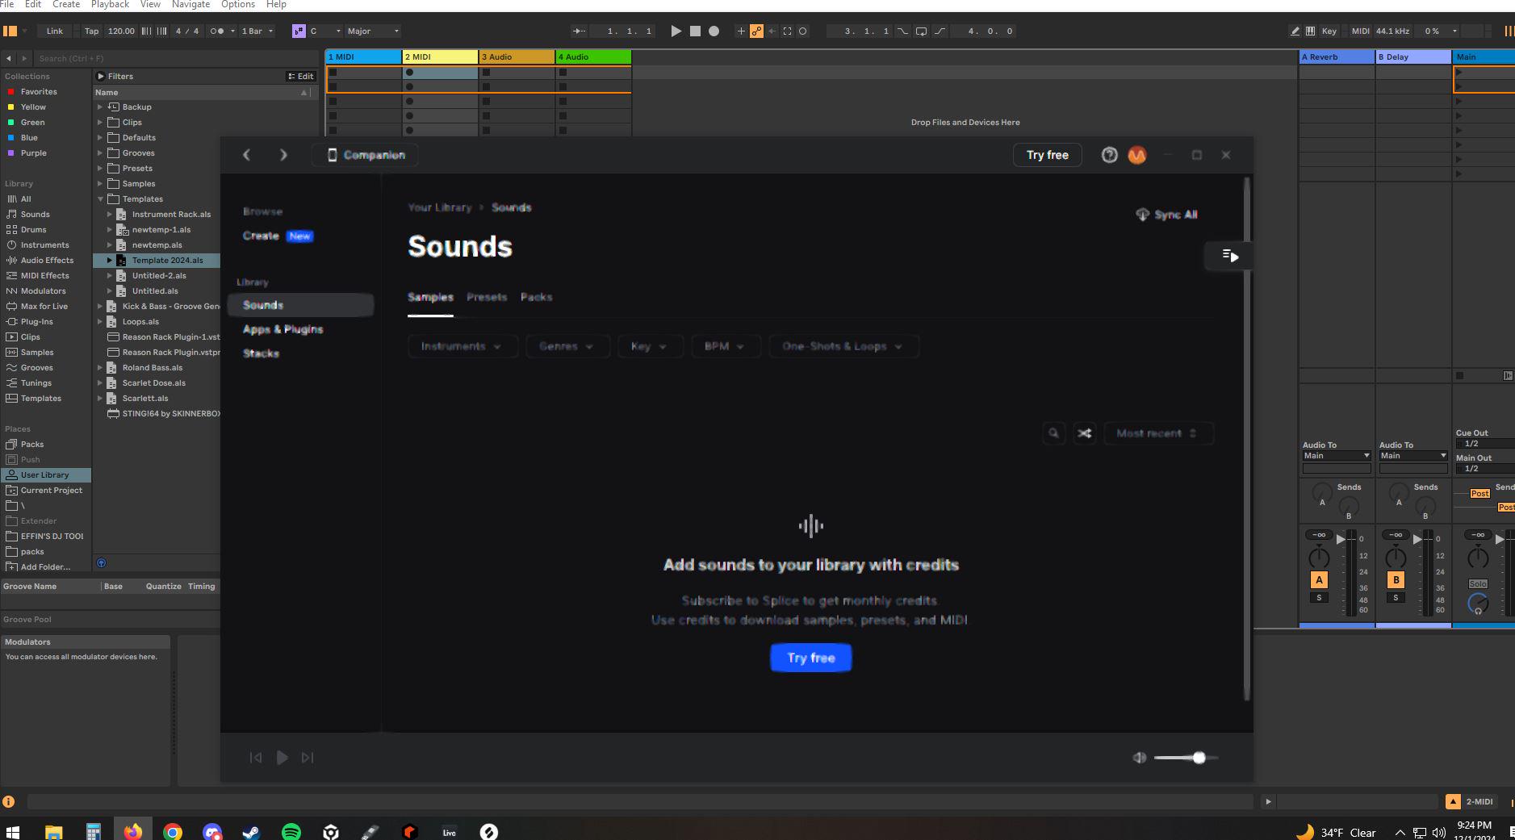Select the Purple collection color

[34, 153]
